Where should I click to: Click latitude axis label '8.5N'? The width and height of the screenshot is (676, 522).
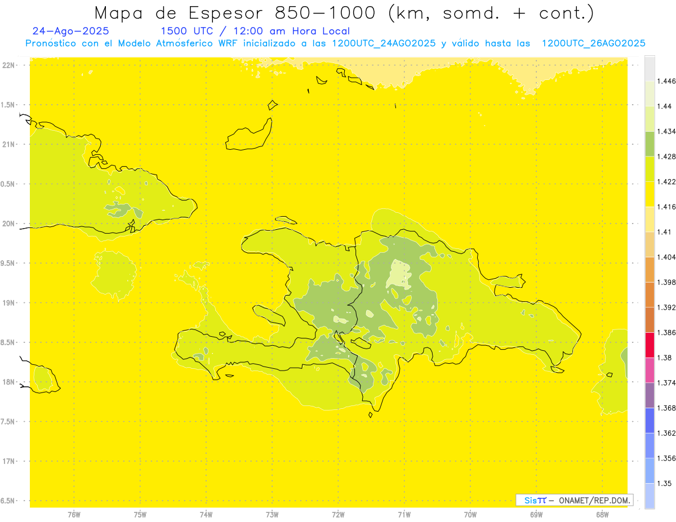[8, 342]
